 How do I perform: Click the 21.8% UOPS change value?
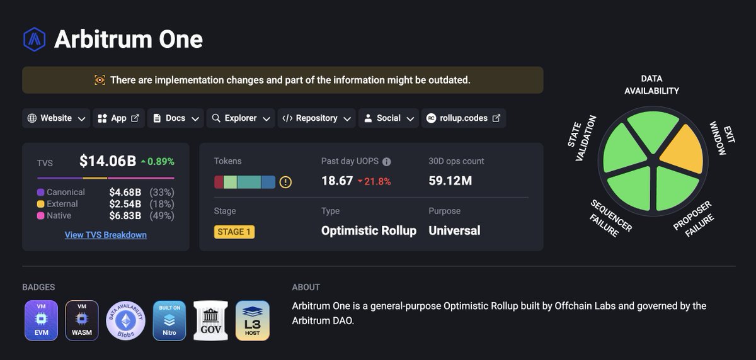point(378,182)
